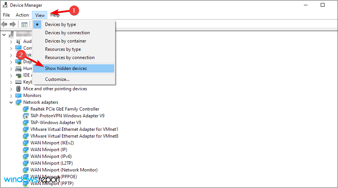Expand the Computer category
Screen dimensions: 338x188
tap(11, 49)
